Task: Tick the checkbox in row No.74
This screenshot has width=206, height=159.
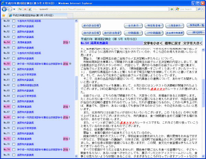Action: [x=14, y=149]
